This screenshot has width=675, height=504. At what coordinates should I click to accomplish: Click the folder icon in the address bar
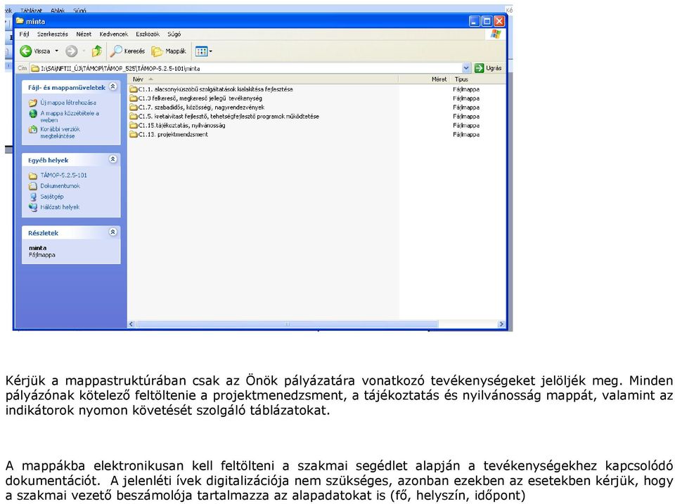click(35, 68)
